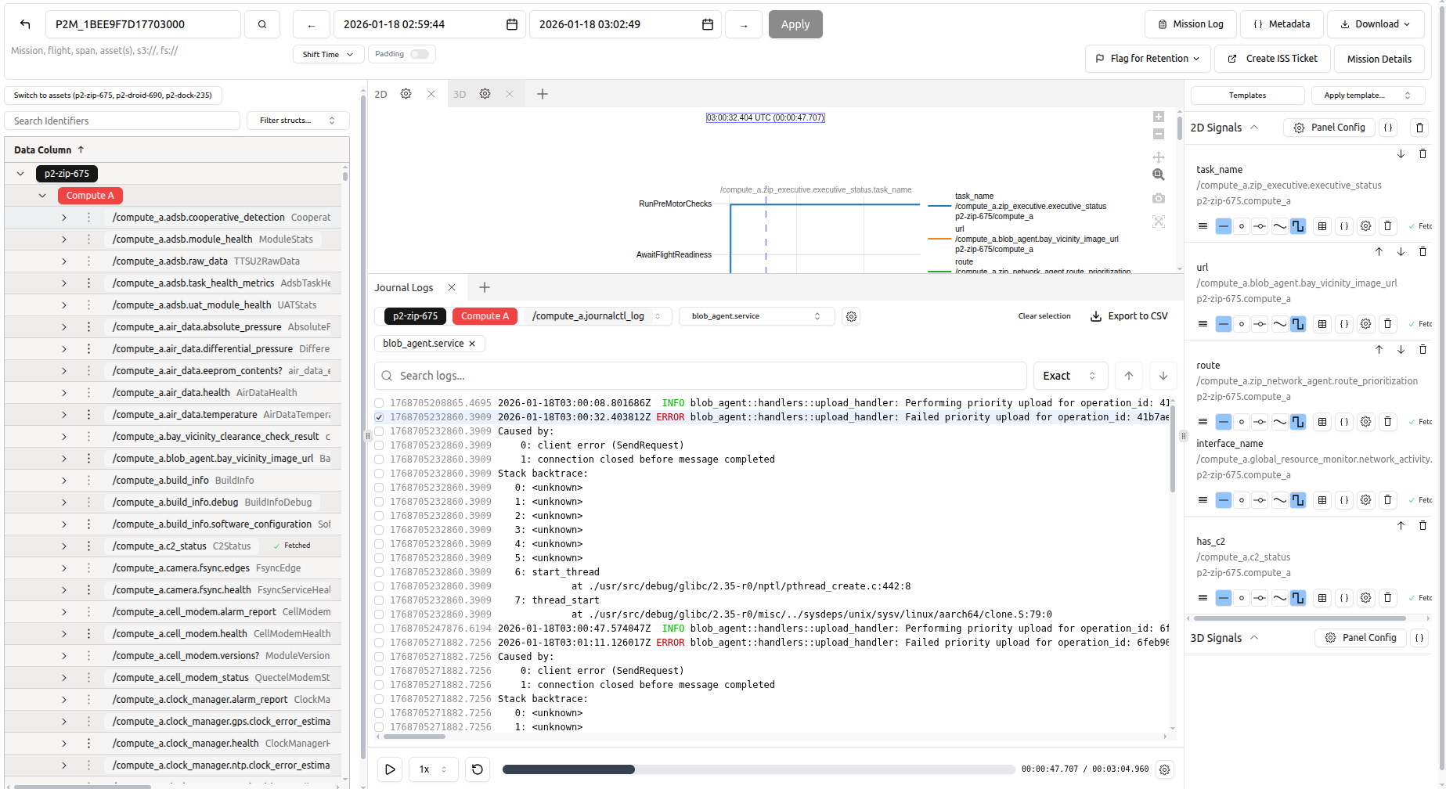Image resolution: width=1446 pixels, height=789 pixels.
Task: Expand /compute_a.c2_status row
Action: point(64,546)
